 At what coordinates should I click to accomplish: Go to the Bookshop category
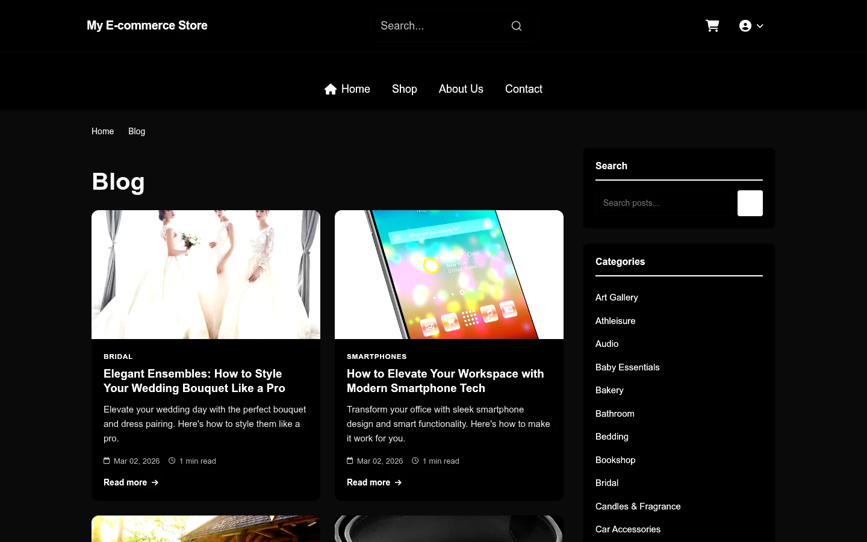pos(615,460)
